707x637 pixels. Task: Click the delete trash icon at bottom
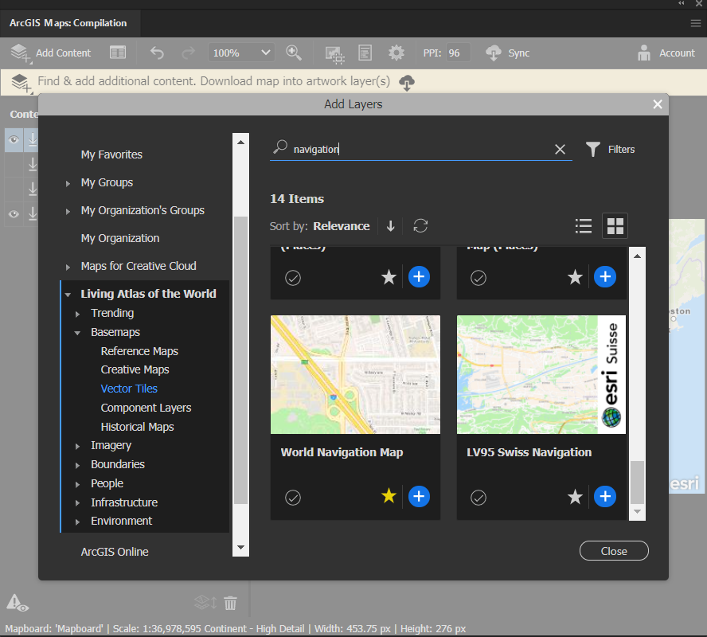[x=230, y=604]
